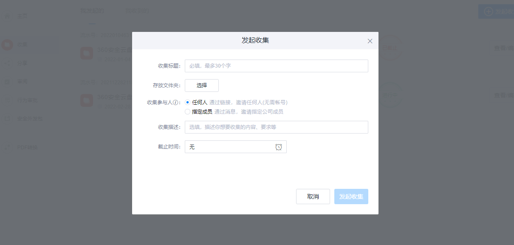Viewport: 514px width, 245px height.
Task: Click the clock icon in 截止时间 field
Action: (x=280, y=146)
